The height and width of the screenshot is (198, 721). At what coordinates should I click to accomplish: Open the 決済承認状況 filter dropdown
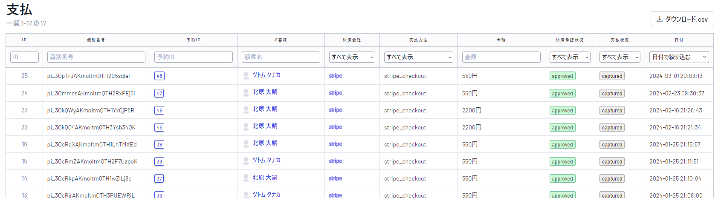click(570, 57)
